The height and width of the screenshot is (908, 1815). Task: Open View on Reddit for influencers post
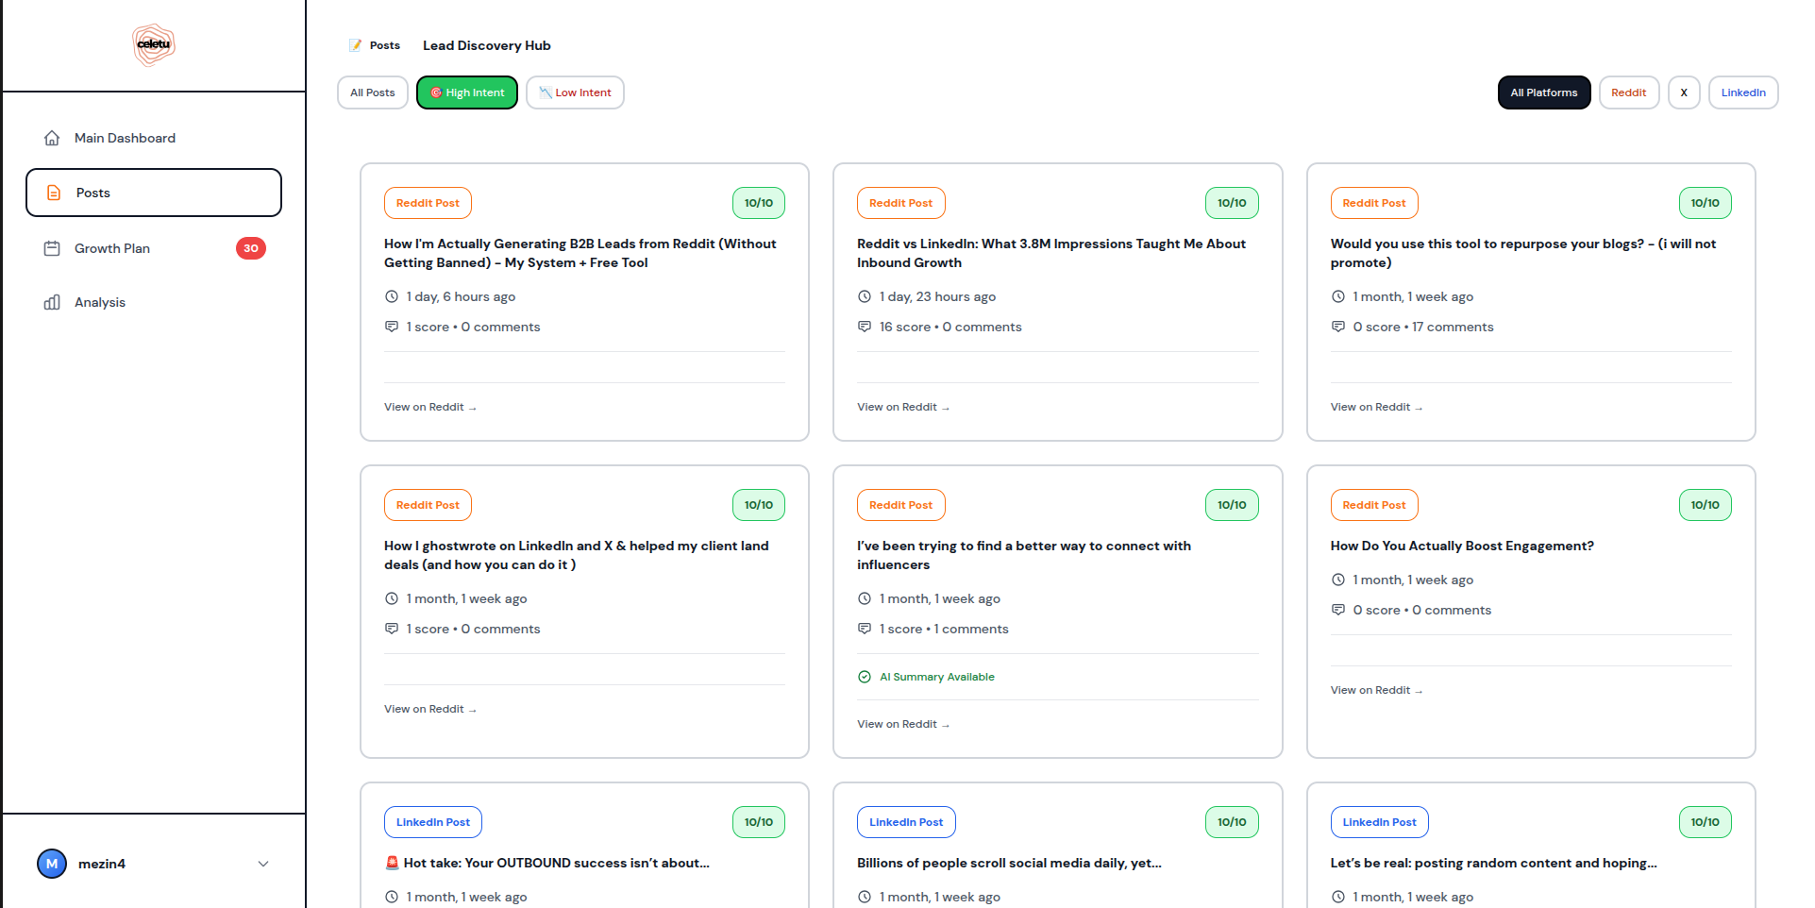click(x=902, y=724)
